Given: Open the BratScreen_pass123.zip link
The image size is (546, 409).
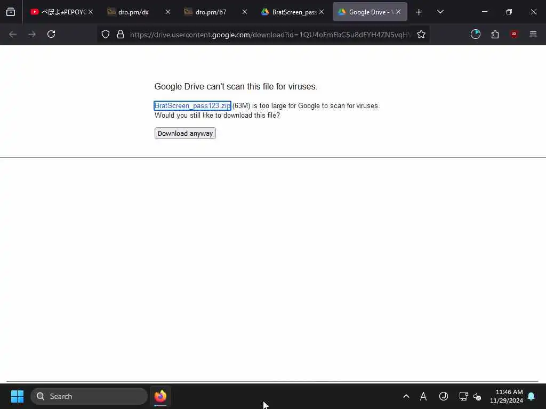Looking at the screenshot, I should coord(192,106).
